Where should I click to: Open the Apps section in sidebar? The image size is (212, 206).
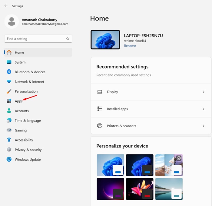click(18, 101)
